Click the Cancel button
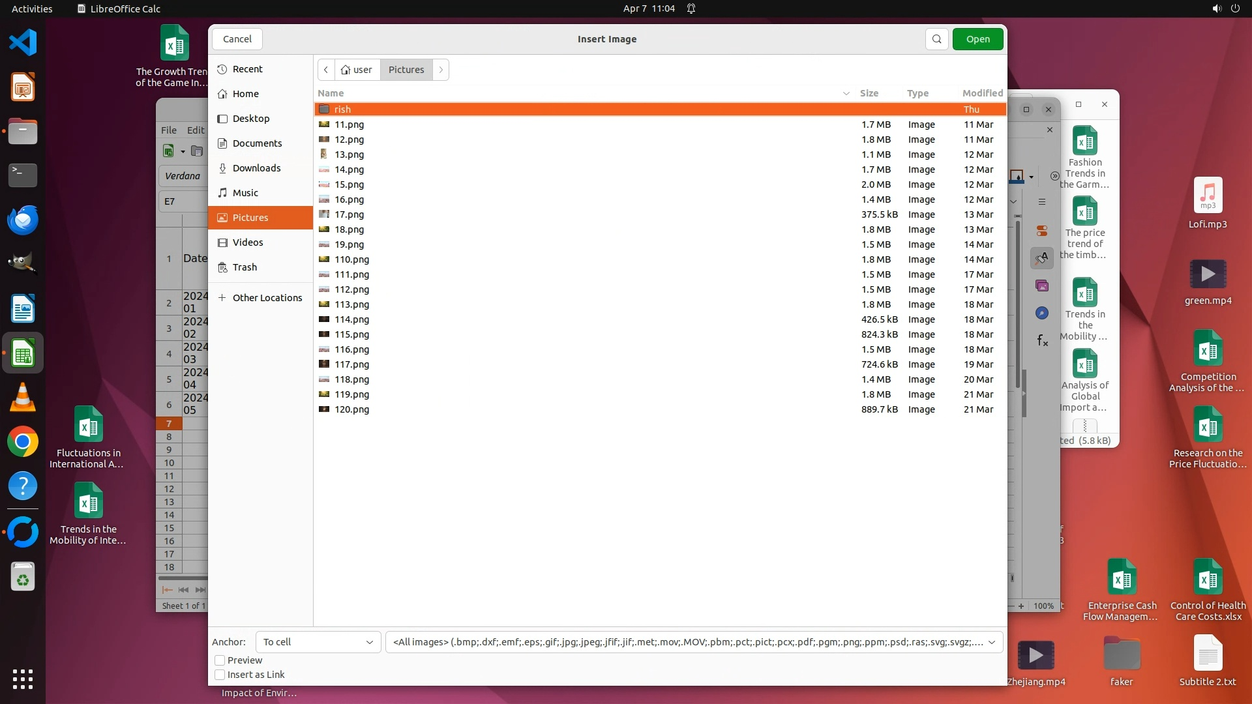This screenshot has width=1252, height=704. (237, 39)
